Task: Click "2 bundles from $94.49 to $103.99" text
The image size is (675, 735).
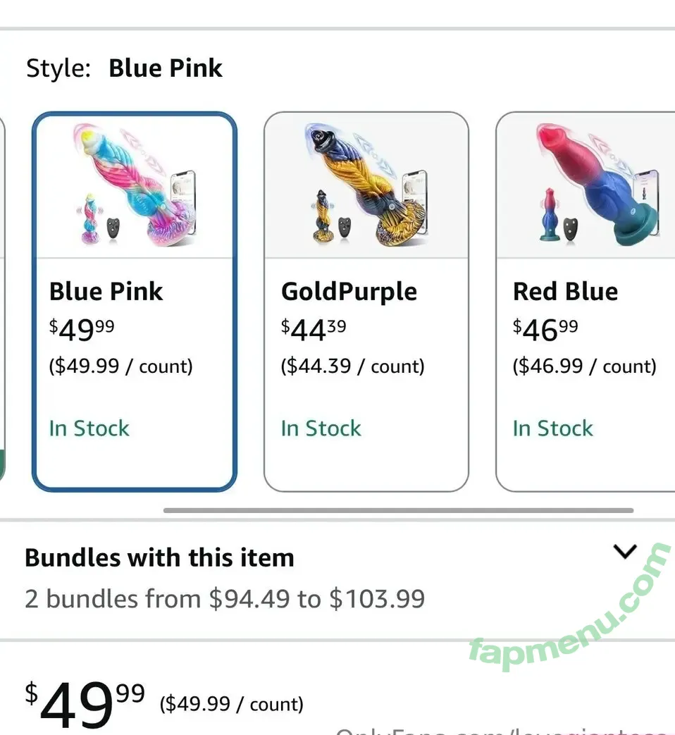Action: (x=225, y=599)
